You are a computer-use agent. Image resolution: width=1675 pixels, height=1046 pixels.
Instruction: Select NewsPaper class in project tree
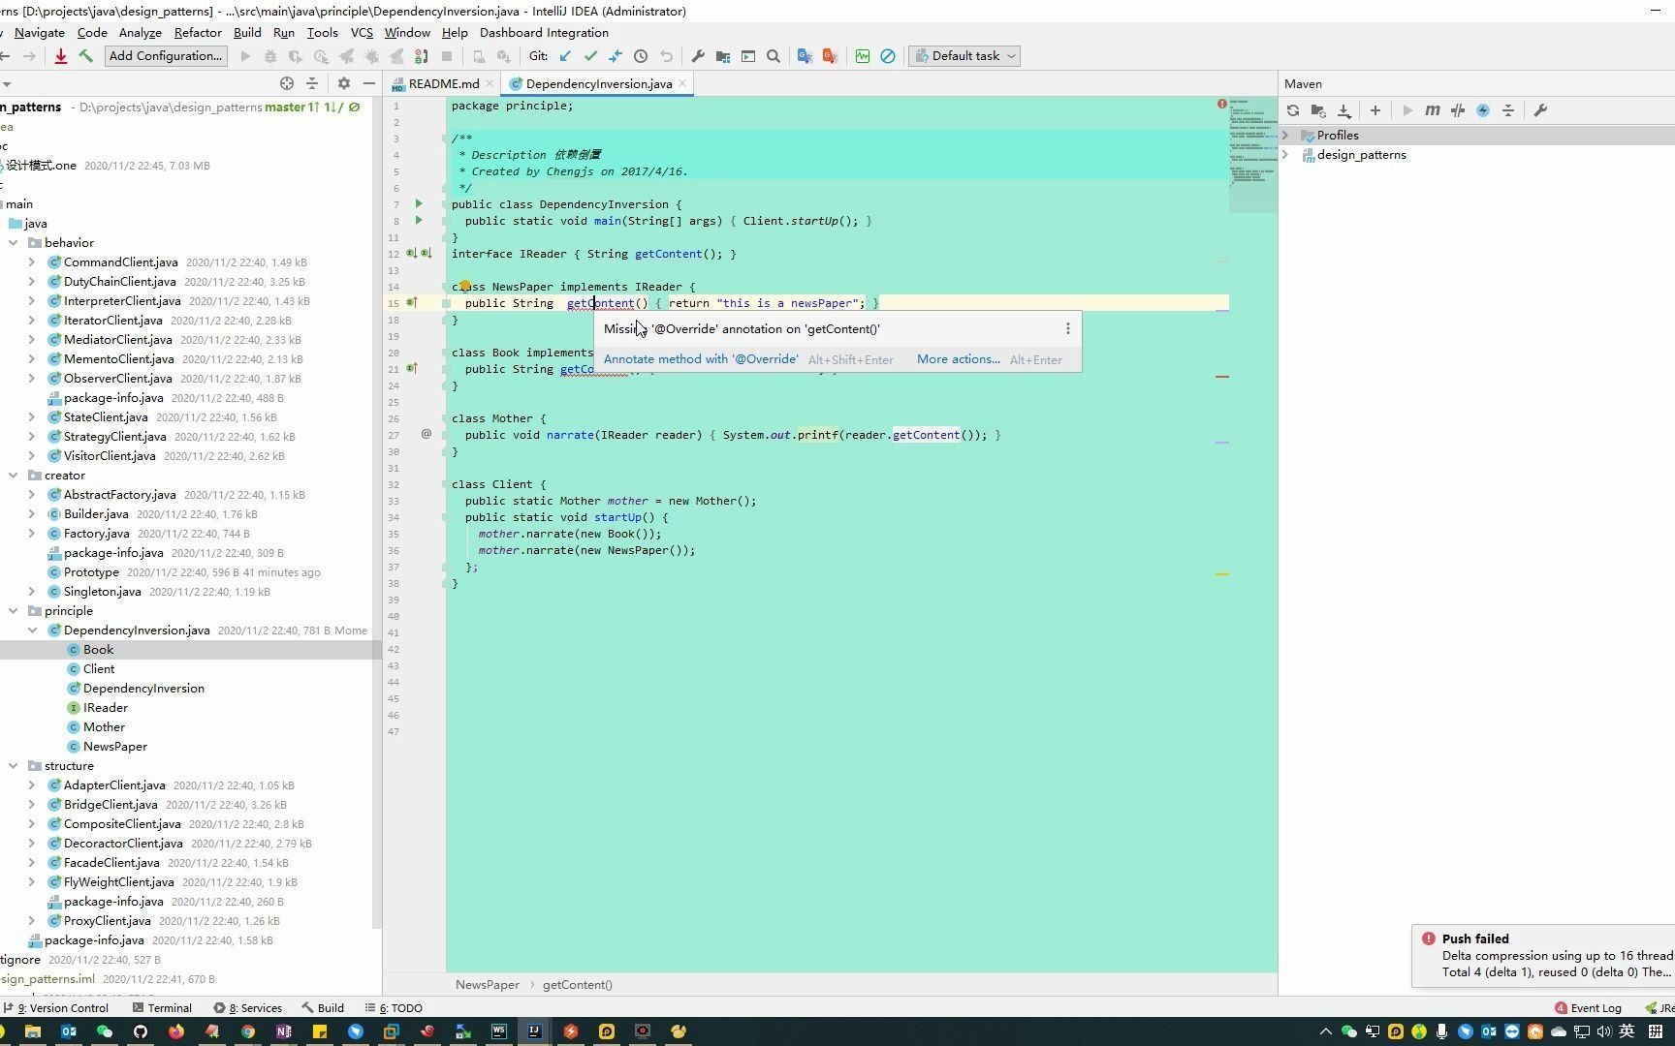tap(115, 747)
